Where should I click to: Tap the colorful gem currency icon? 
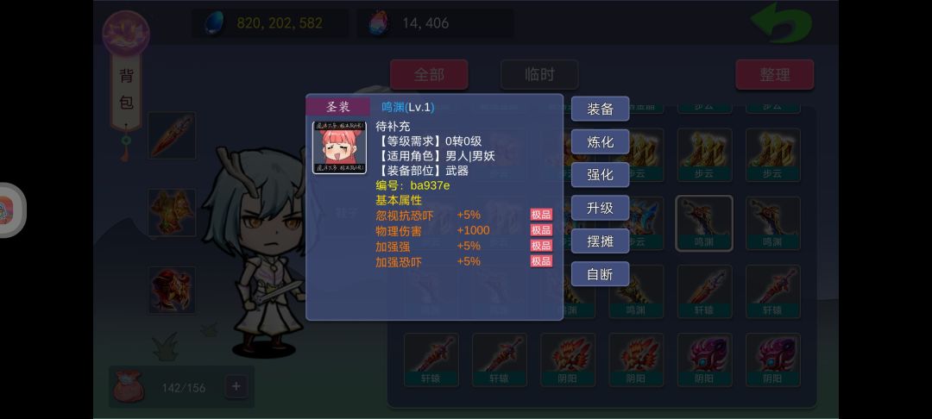(x=378, y=23)
